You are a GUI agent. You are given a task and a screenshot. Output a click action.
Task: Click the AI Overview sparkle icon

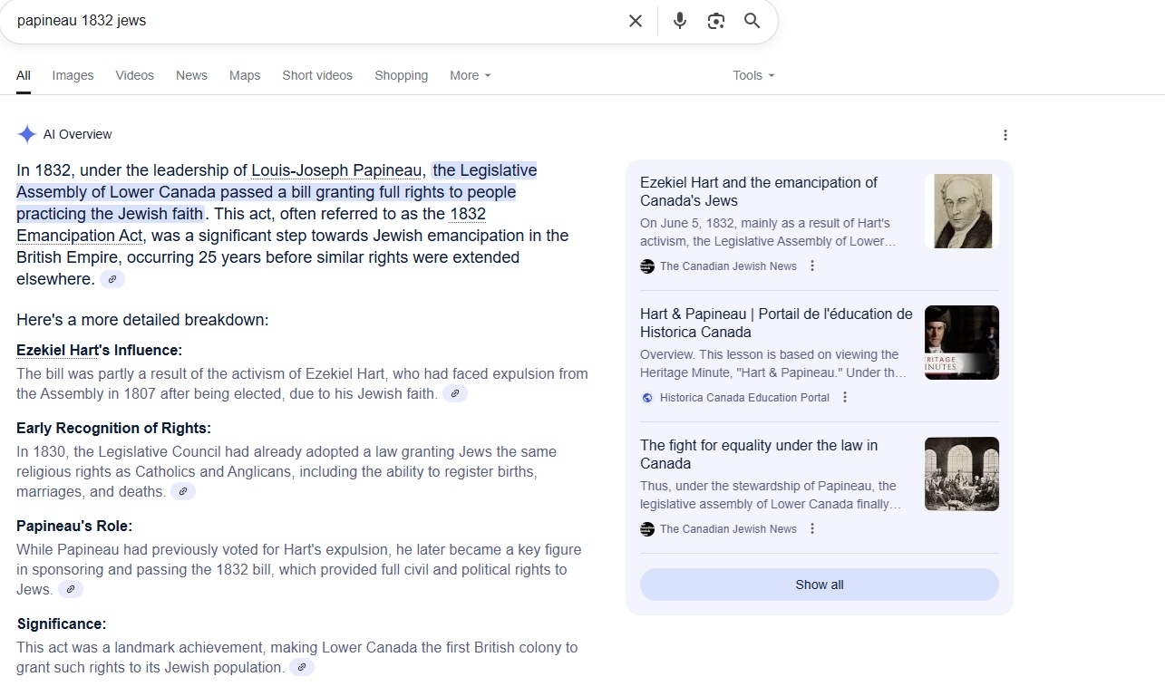27,134
